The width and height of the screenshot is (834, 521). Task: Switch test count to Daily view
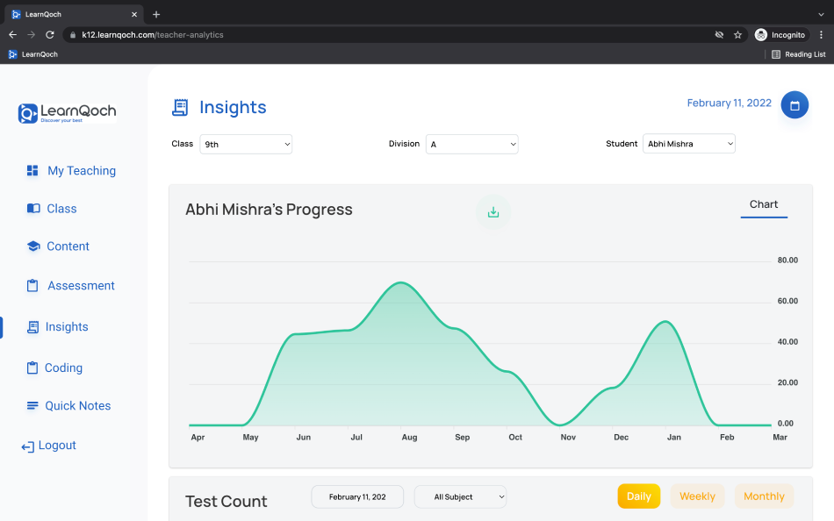pos(638,496)
